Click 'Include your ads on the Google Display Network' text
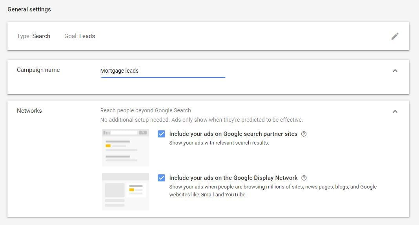 pos(233,177)
